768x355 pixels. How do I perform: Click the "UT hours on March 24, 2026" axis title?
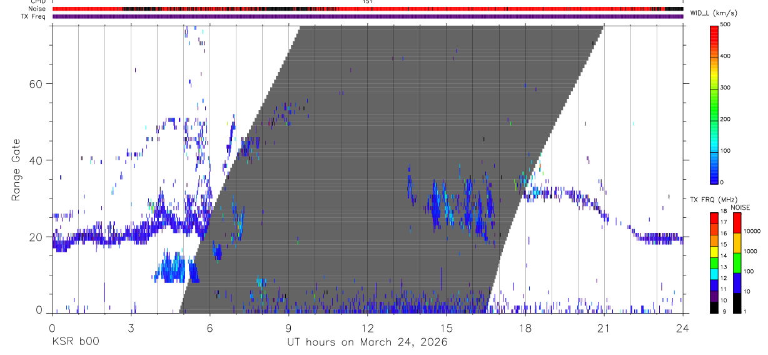coord(367,342)
